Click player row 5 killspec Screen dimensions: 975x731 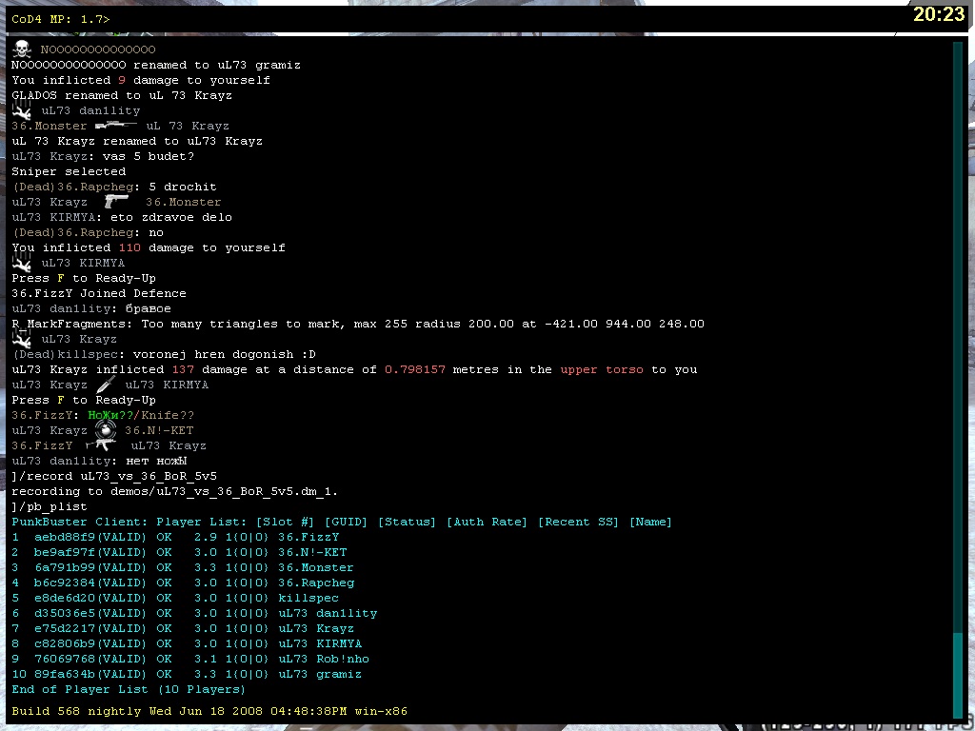175,598
